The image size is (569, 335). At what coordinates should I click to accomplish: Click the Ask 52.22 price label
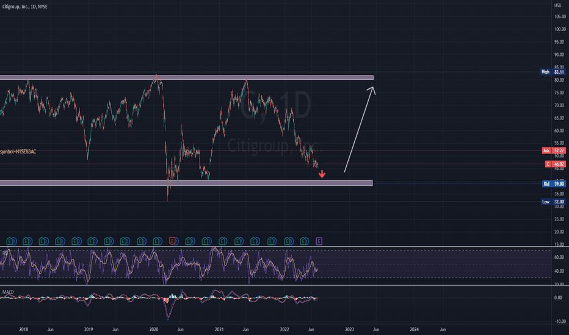click(553, 150)
